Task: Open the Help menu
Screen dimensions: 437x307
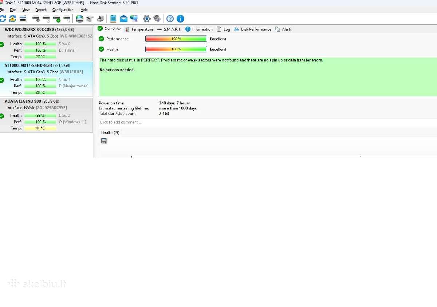Action: click(84, 10)
